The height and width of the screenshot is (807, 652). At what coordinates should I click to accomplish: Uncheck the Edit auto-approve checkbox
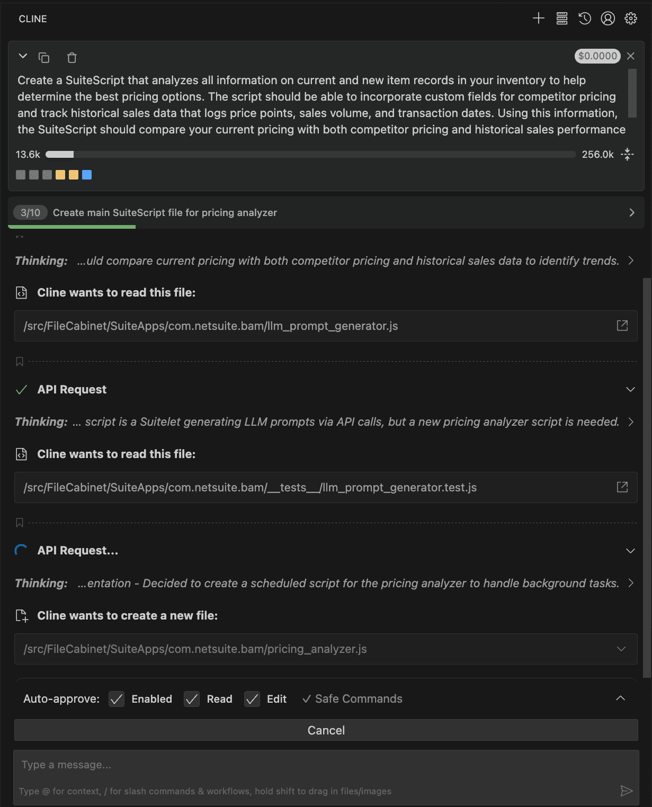pos(252,699)
